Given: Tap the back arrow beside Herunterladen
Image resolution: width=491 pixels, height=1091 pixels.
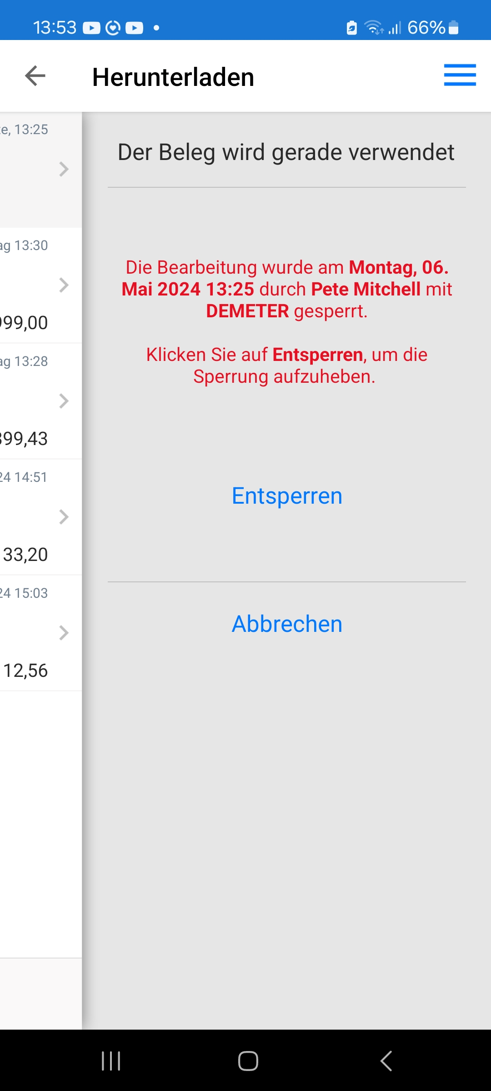Looking at the screenshot, I should 35,76.
